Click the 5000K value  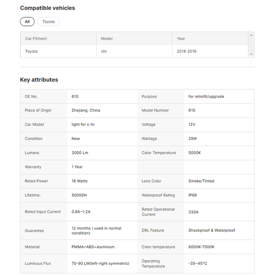click(194, 153)
